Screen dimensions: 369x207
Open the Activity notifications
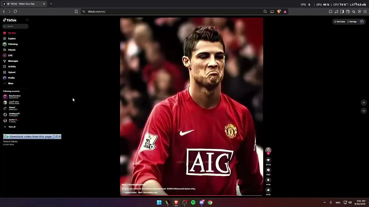10,66
